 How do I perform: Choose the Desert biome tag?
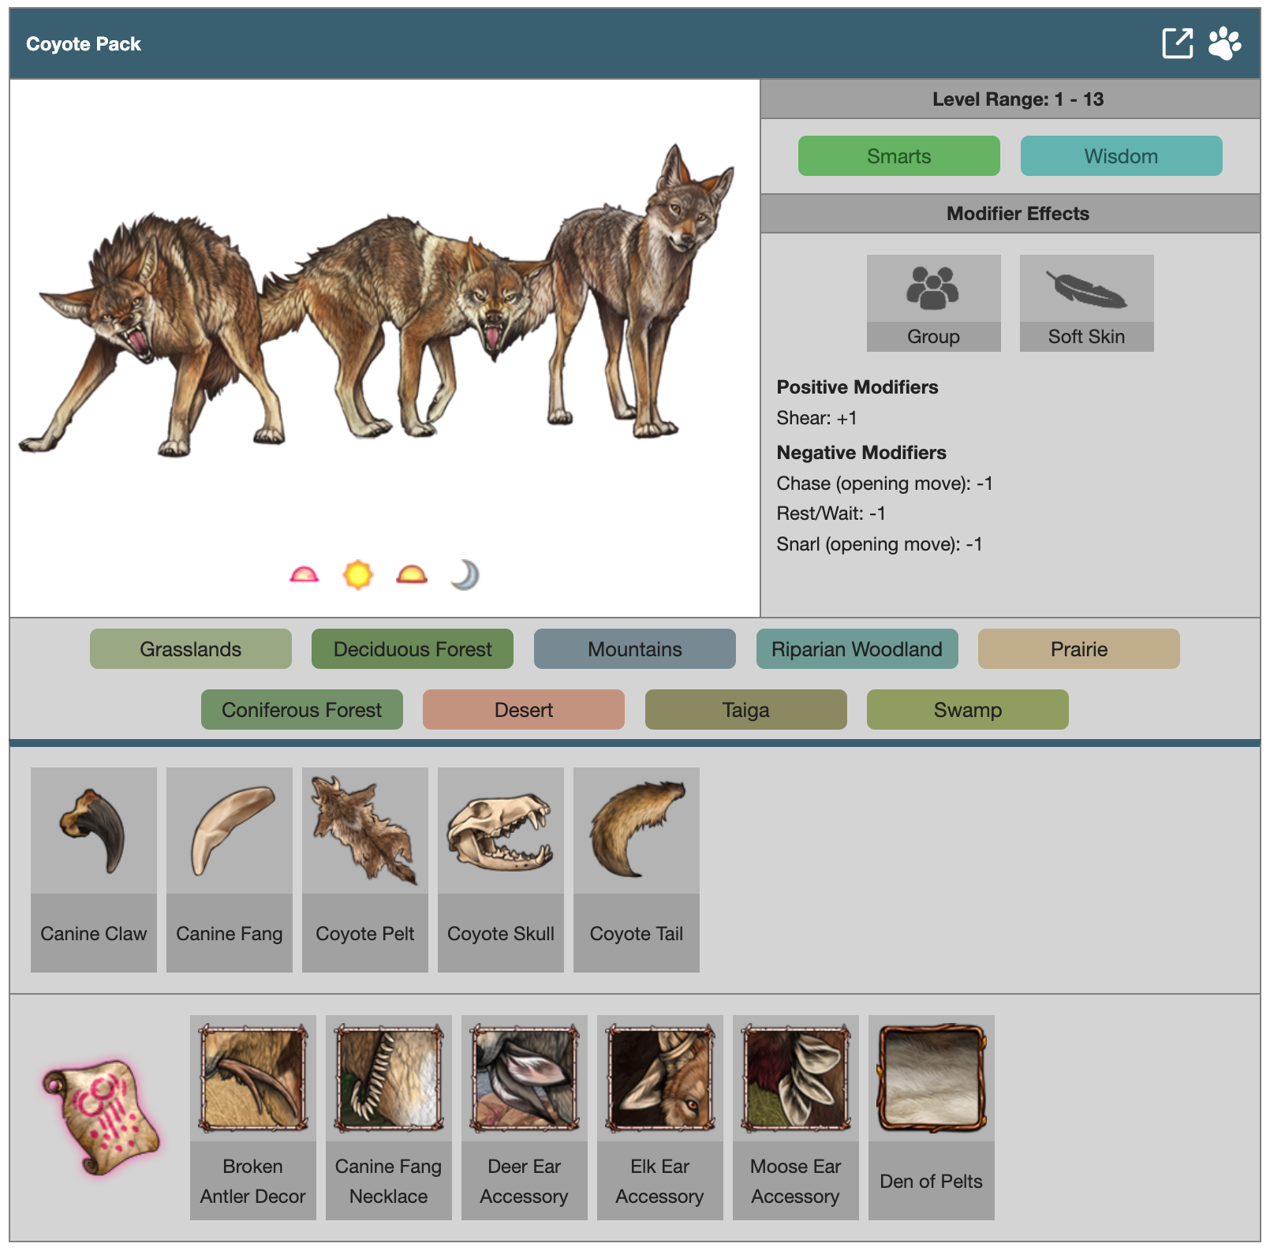pyautogui.click(x=524, y=710)
